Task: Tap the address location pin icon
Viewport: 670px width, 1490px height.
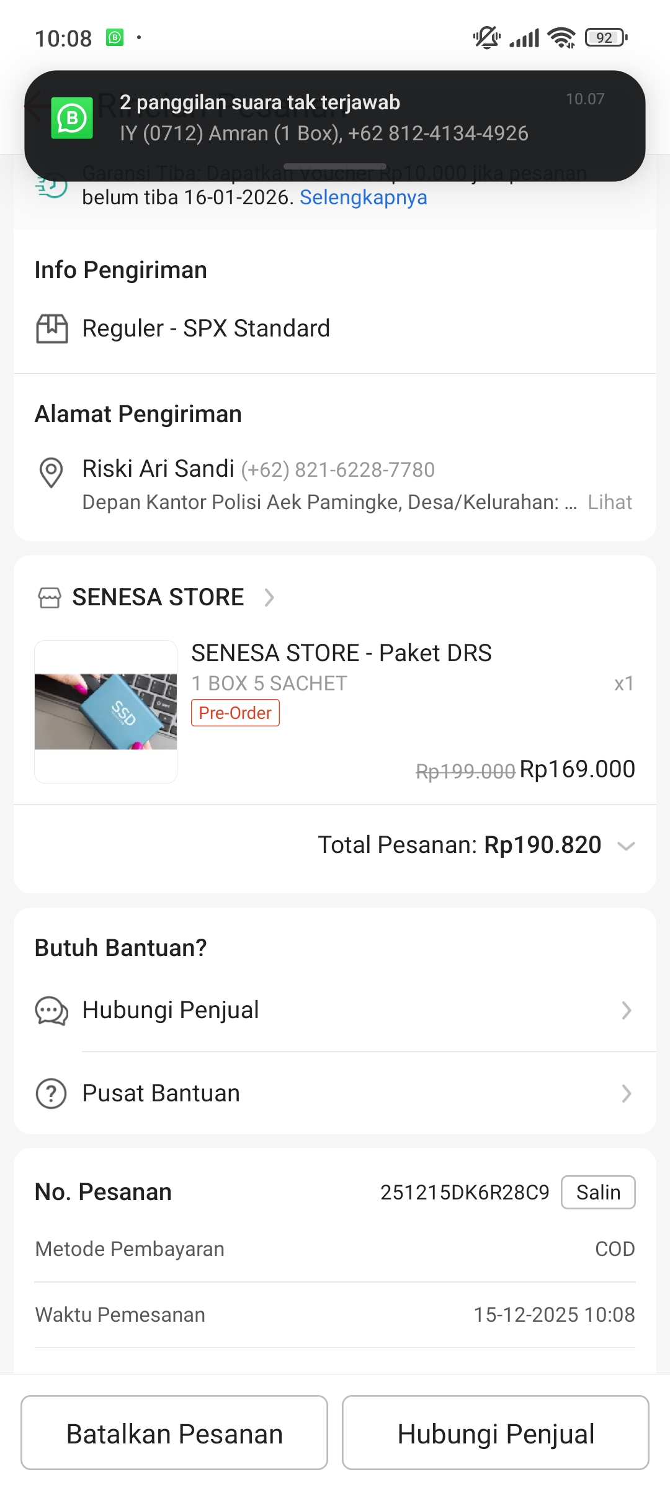Action: tap(51, 472)
